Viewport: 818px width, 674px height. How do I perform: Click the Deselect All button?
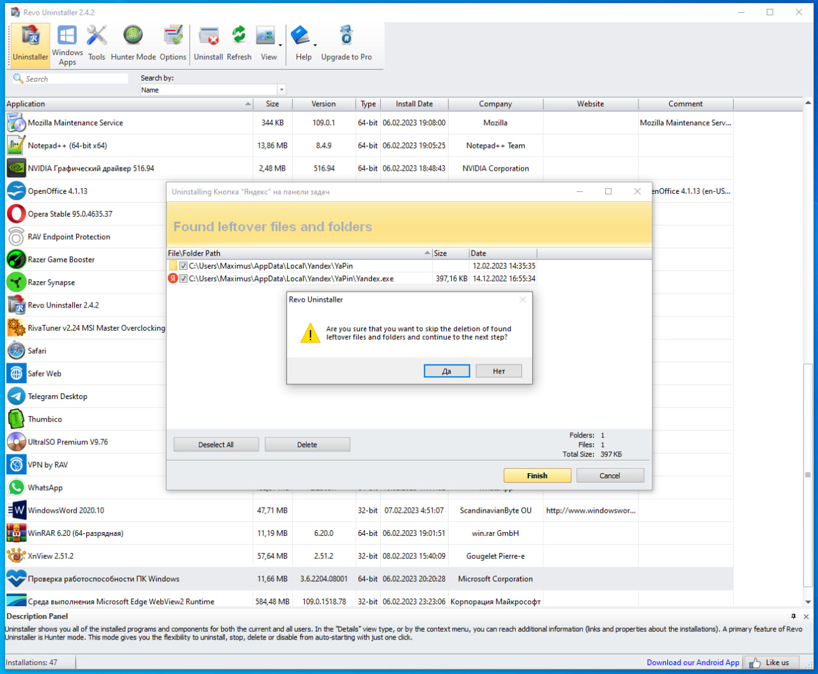coord(216,444)
